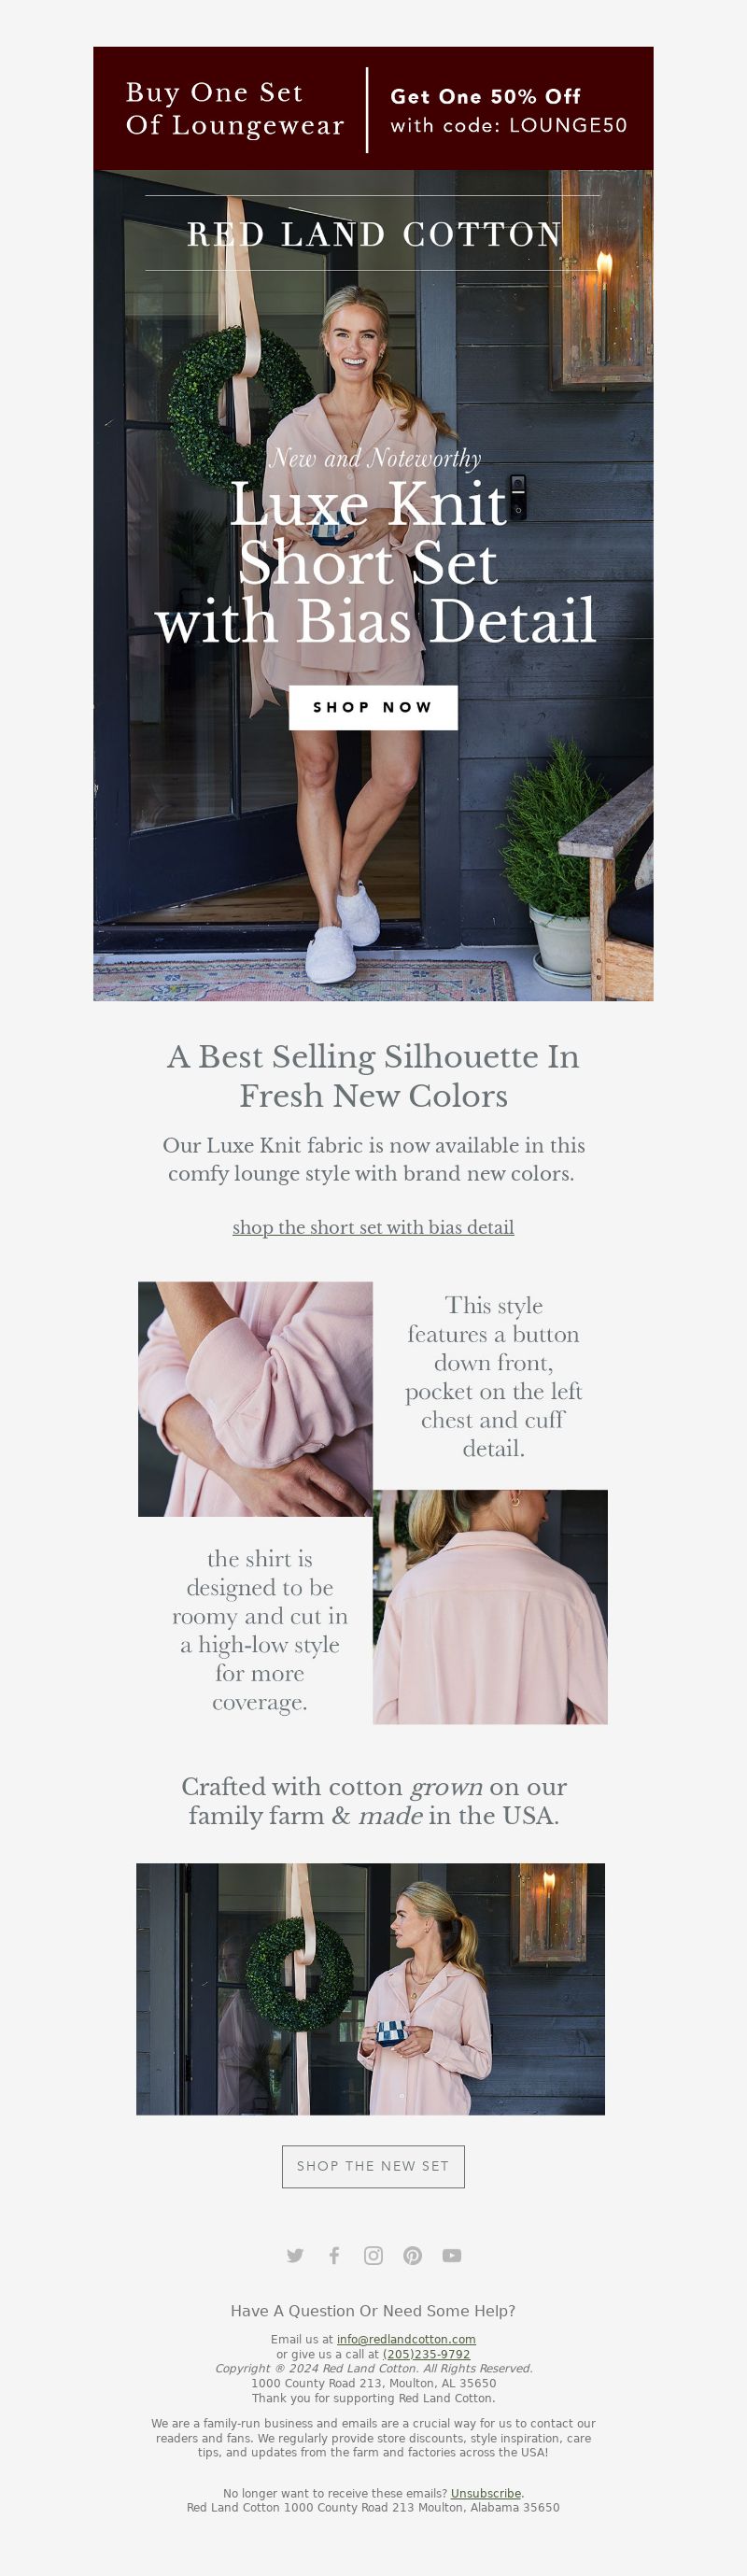Call the (205)235-9792 phone link

pyautogui.click(x=426, y=2354)
